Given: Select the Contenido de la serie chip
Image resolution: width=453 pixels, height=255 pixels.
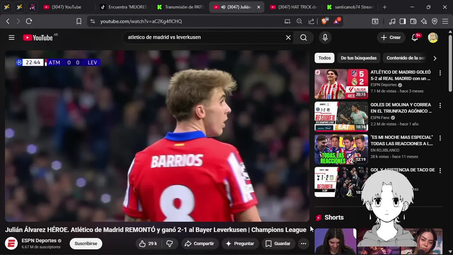Looking at the screenshot, I should pyautogui.click(x=406, y=58).
